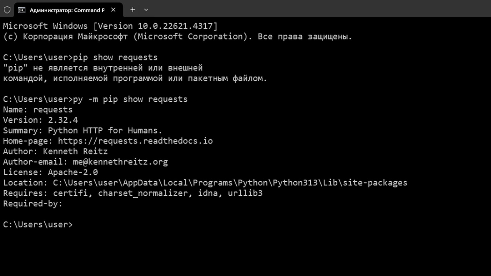The height and width of the screenshot is (276, 491).
Task: Open a new terminal tab with plus
Action: 133,10
